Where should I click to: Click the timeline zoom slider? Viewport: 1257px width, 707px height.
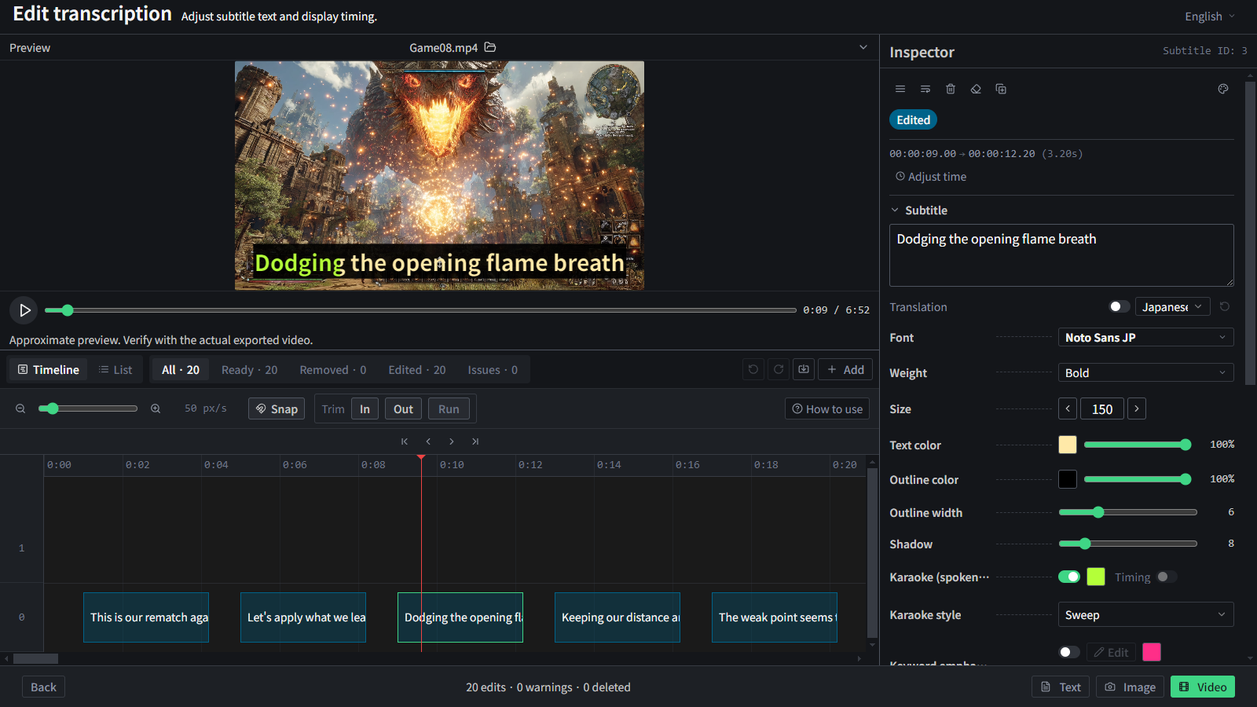tap(88, 408)
